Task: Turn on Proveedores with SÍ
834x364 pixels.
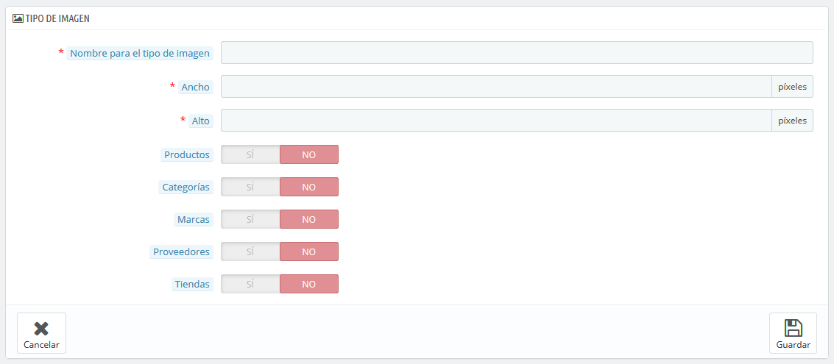Action: (250, 252)
